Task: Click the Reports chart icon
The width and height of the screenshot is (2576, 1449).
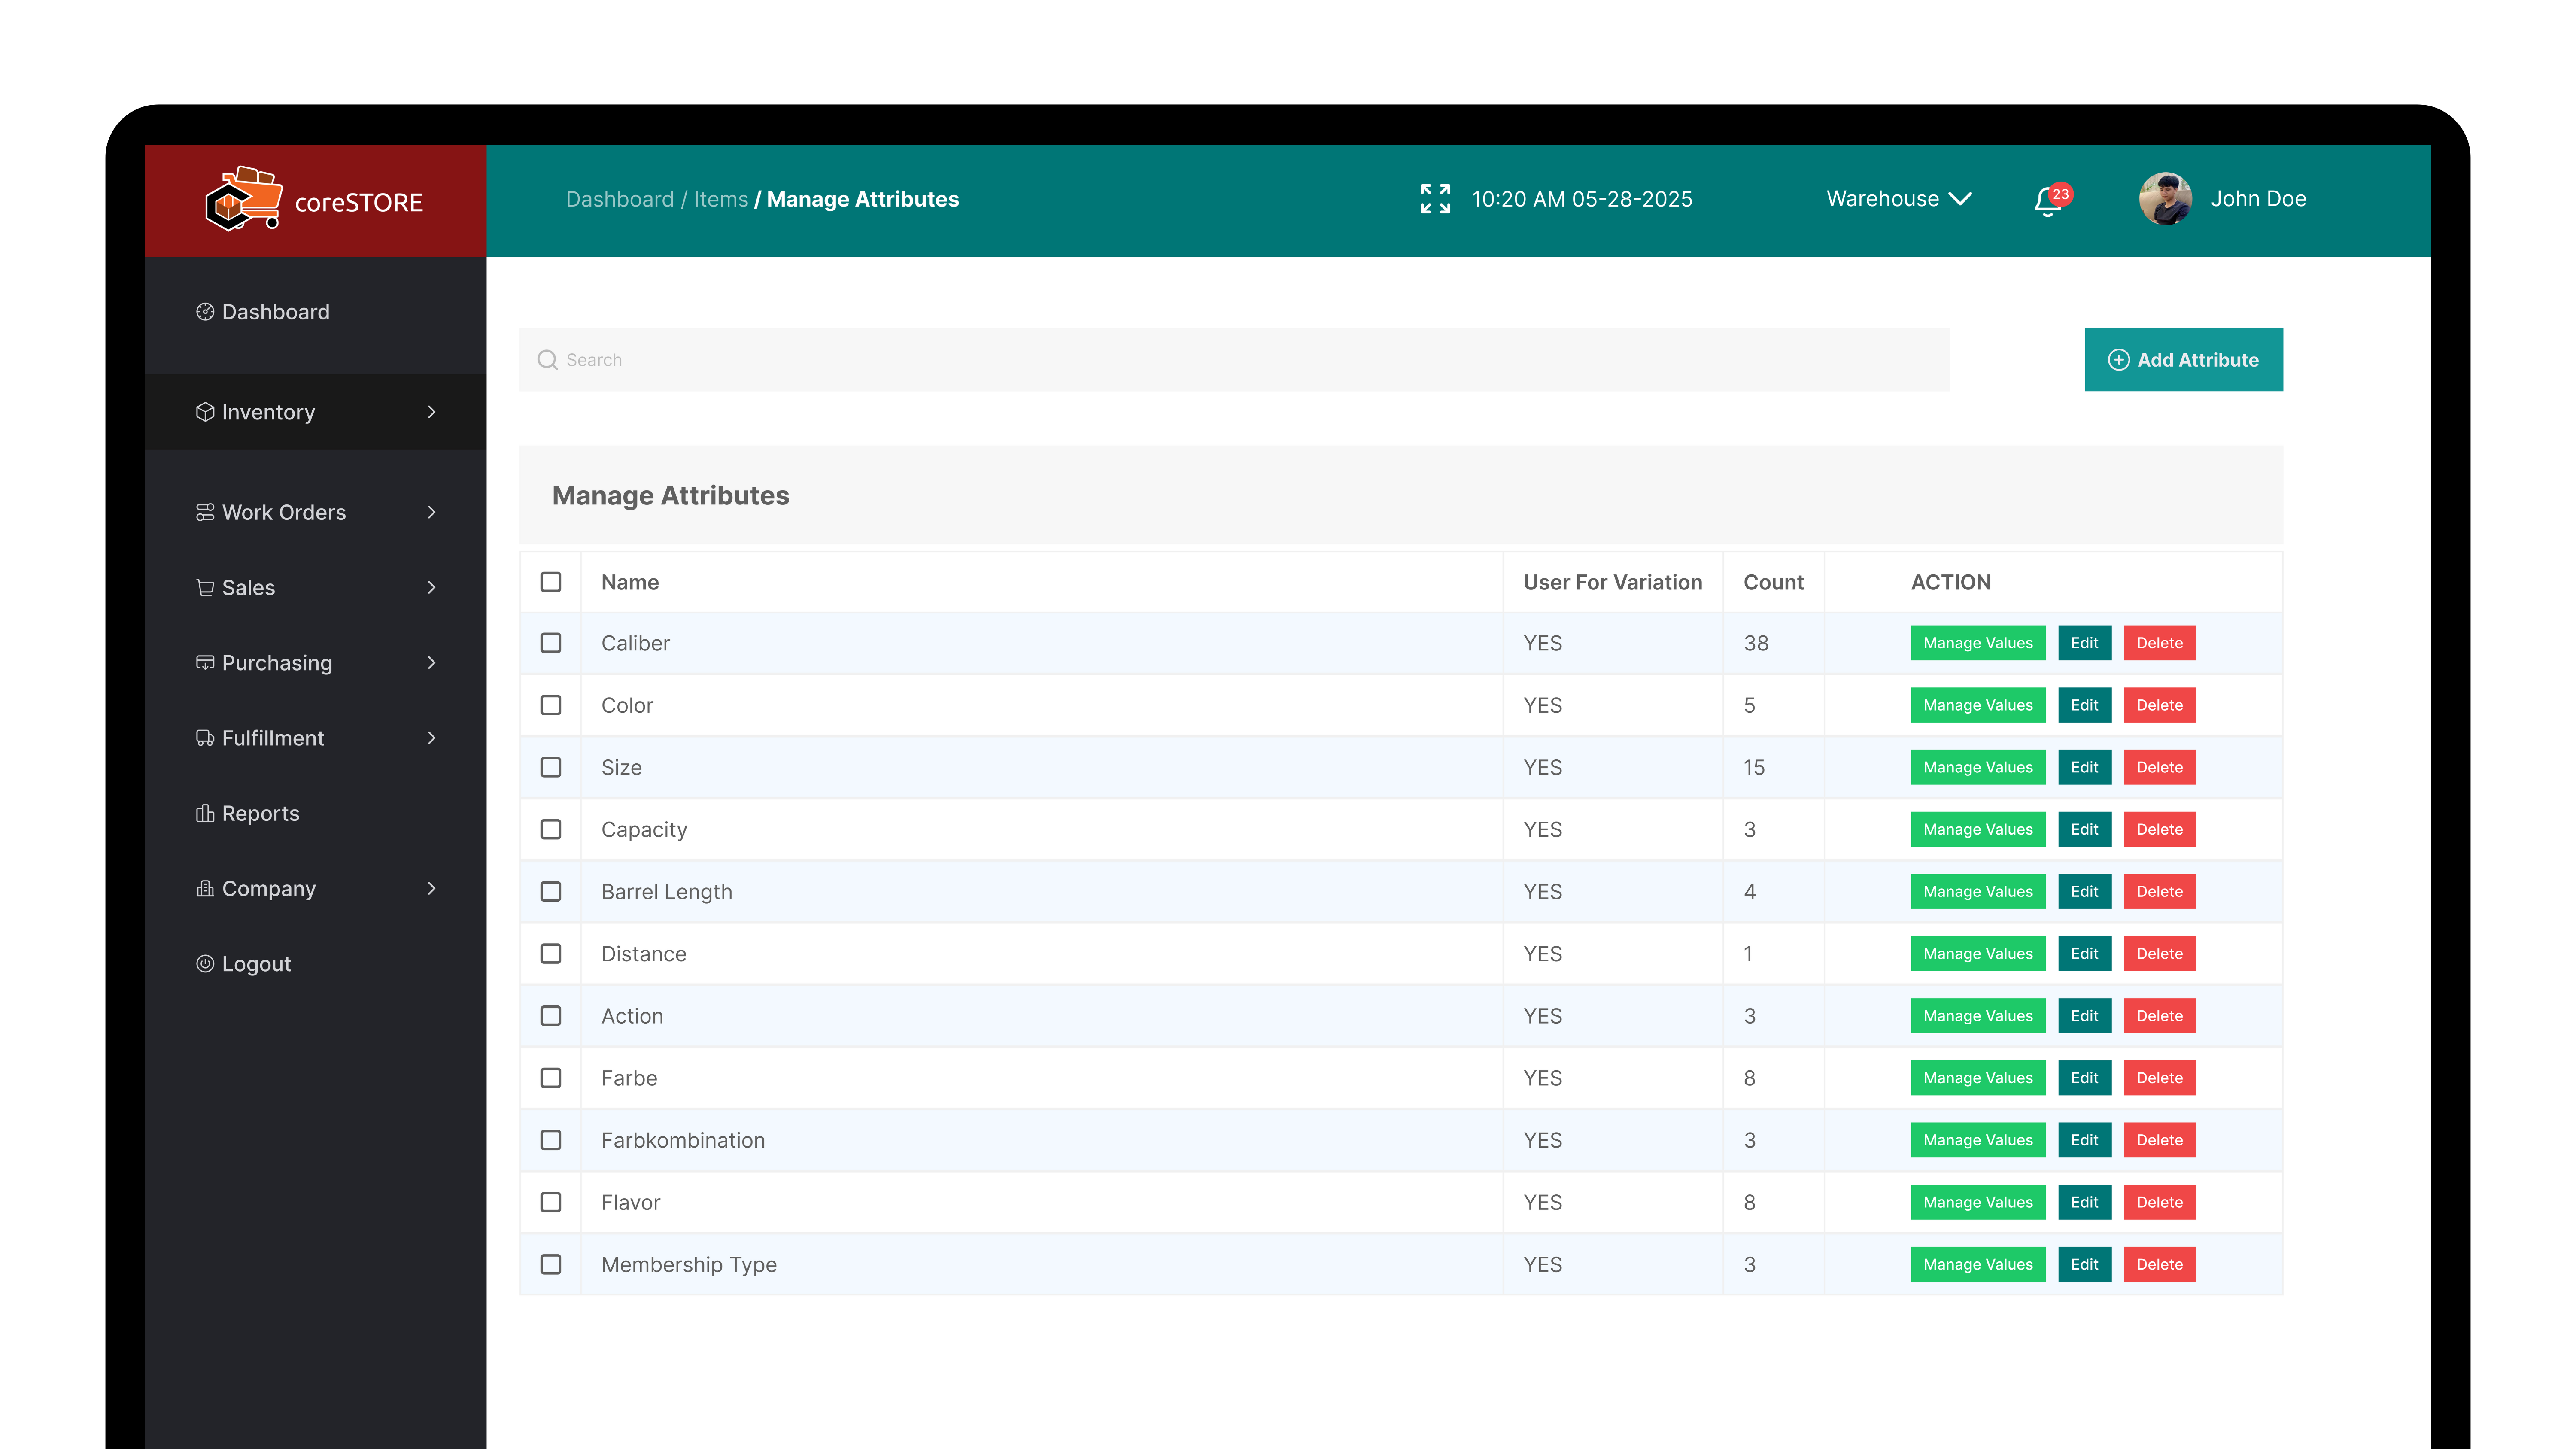Action: click(x=205, y=813)
